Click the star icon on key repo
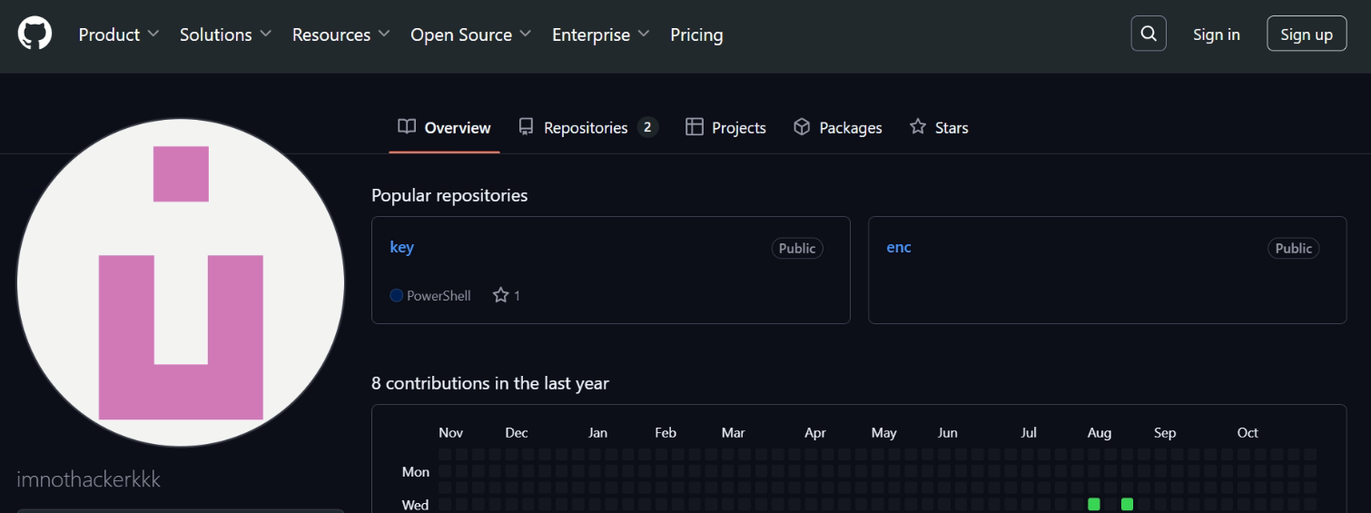The width and height of the screenshot is (1371, 513). coord(500,295)
